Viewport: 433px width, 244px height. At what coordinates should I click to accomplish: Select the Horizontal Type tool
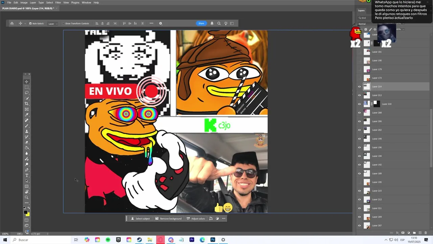pos(26,175)
